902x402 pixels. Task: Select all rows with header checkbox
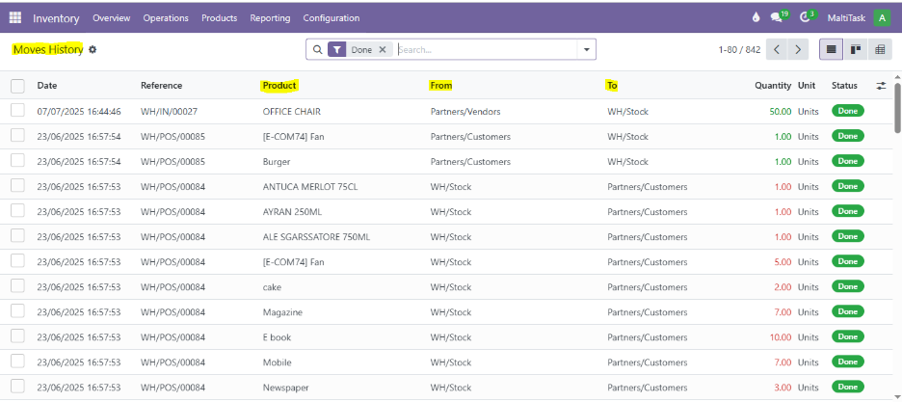pyautogui.click(x=17, y=86)
